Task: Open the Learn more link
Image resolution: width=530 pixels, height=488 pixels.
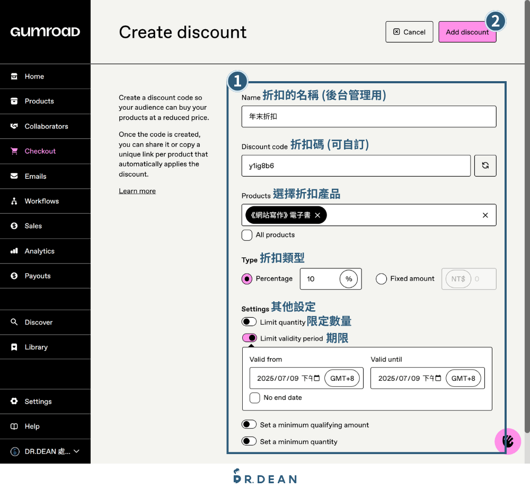Action: (137, 191)
